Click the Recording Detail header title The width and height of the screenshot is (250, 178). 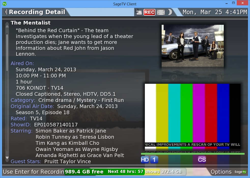37,12
